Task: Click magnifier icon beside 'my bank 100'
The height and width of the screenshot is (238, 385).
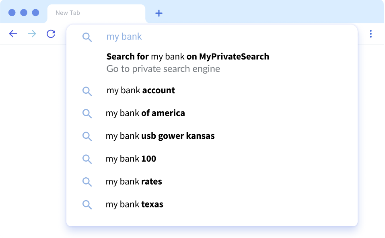Action: pyautogui.click(x=87, y=159)
